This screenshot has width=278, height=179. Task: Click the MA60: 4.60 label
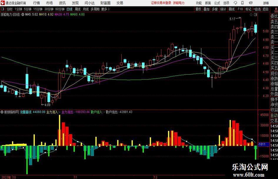click(x=77, y=14)
